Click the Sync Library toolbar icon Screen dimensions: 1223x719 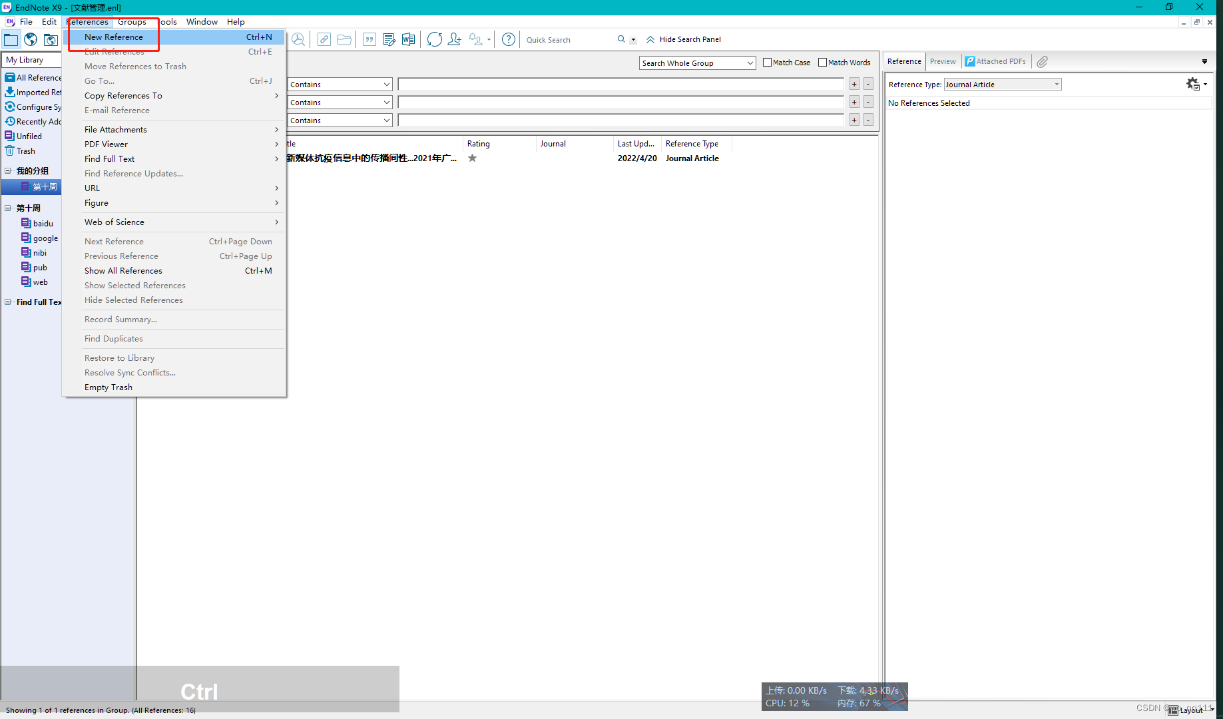(435, 39)
